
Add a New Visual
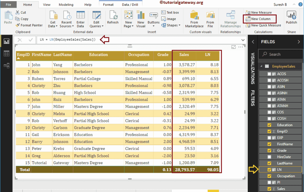pyautogui.click(x=140, y=19)
